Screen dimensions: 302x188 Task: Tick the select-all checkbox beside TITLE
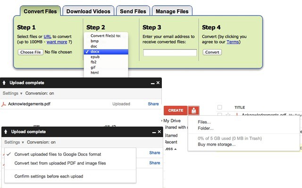click(219, 107)
